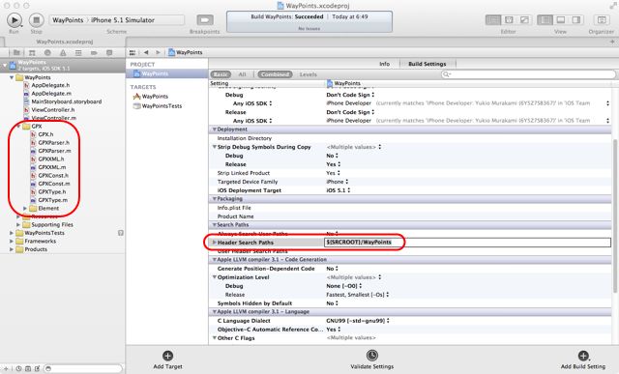Show the Breakpoint navigator icon

94,52
